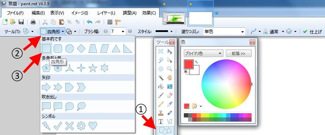This screenshot has height=135, width=325.
Task: Pick the gear symbol shape
Action: 81,126
